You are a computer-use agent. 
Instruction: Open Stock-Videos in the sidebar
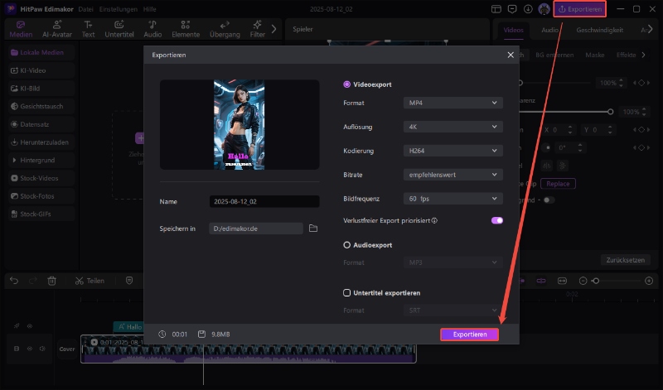click(x=41, y=178)
